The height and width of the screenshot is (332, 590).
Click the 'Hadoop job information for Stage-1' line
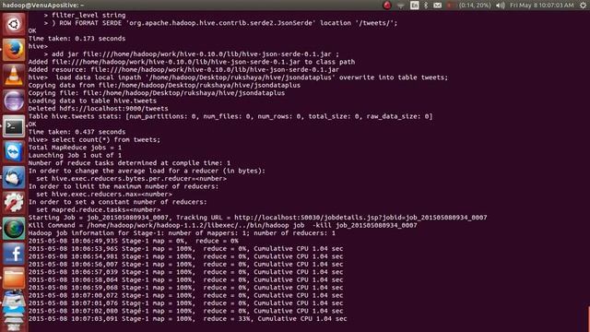pos(182,233)
